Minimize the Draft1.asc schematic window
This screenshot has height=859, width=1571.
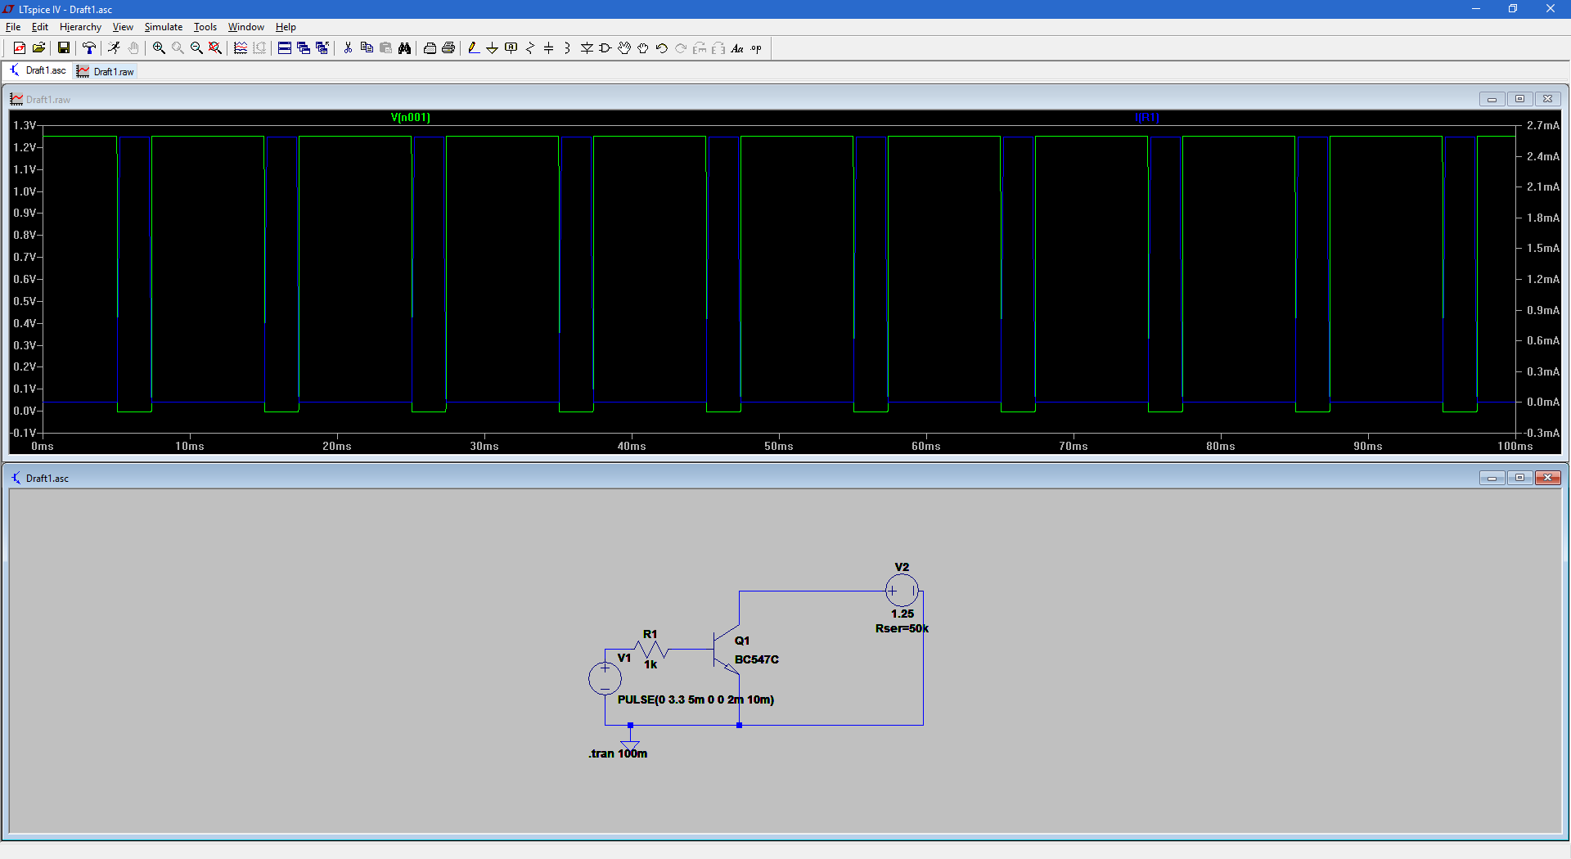[x=1492, y=478]
